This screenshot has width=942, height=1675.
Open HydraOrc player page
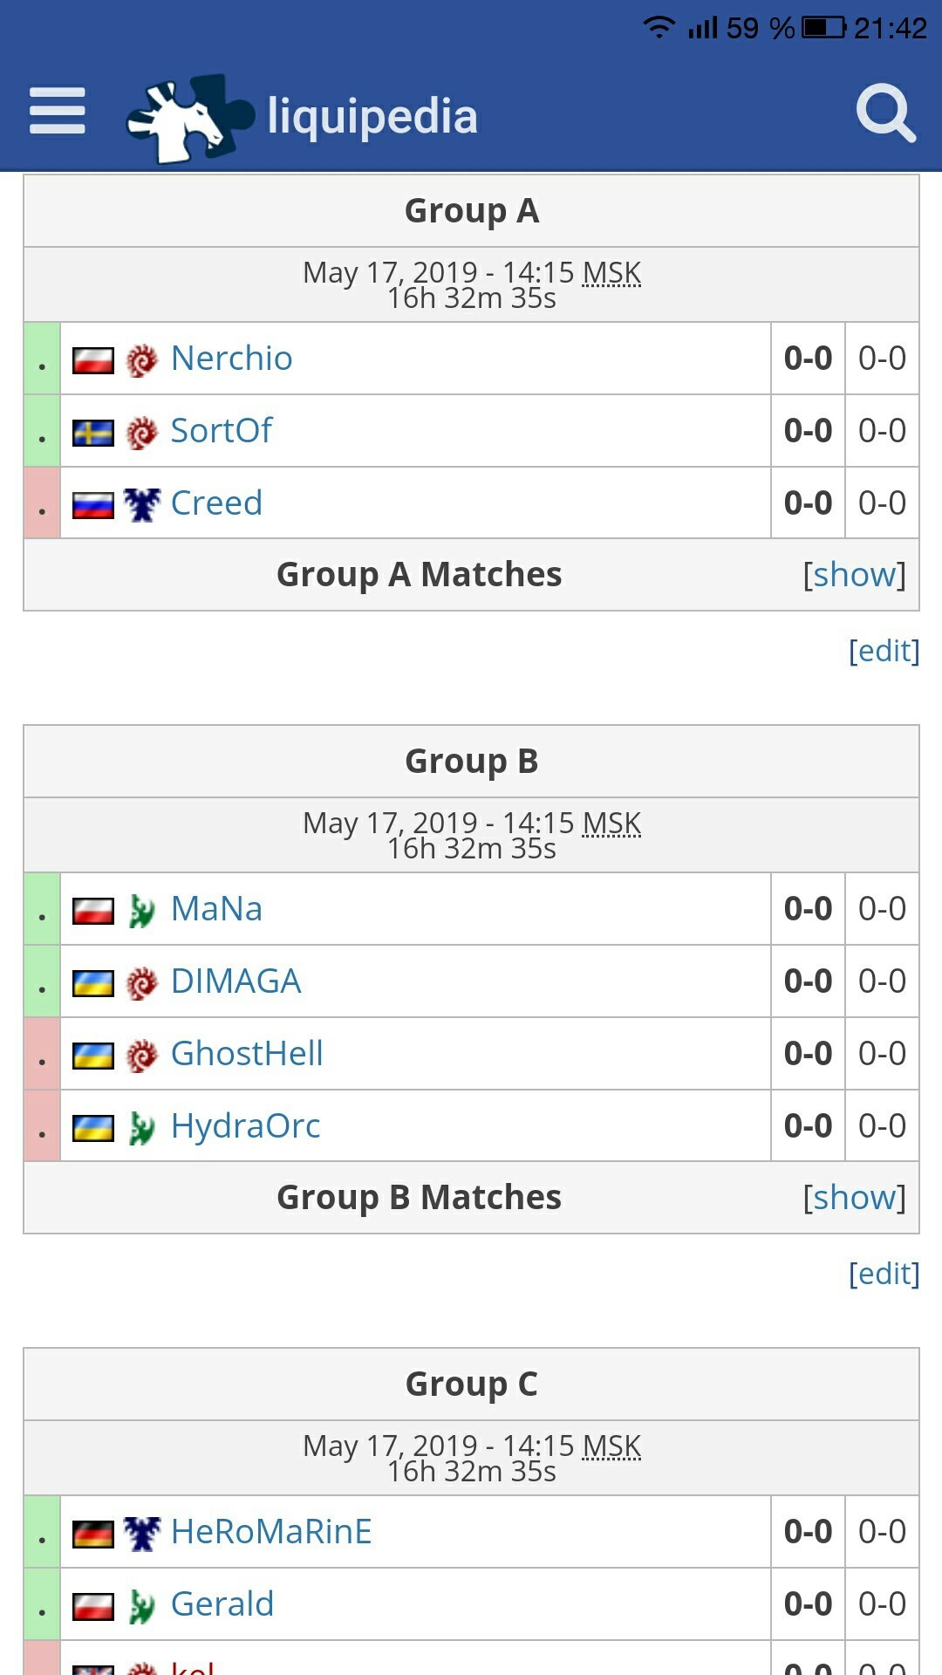coord(245,1126)
